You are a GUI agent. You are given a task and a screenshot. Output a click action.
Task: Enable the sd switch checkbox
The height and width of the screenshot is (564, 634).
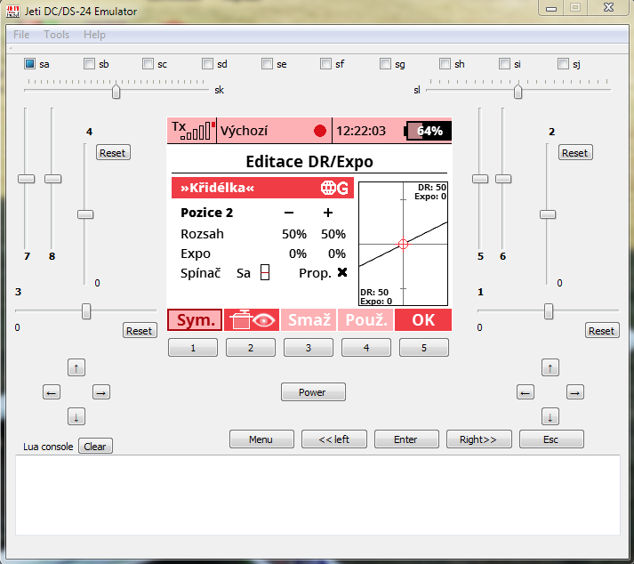(x=207, y=64)
